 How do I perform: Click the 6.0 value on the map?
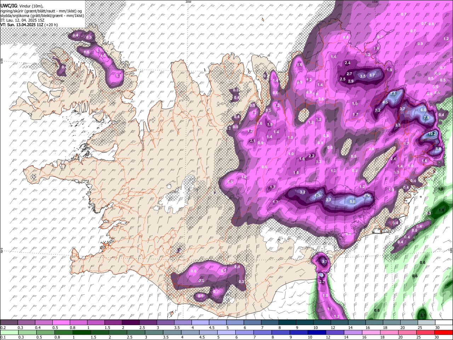[423, 110]
